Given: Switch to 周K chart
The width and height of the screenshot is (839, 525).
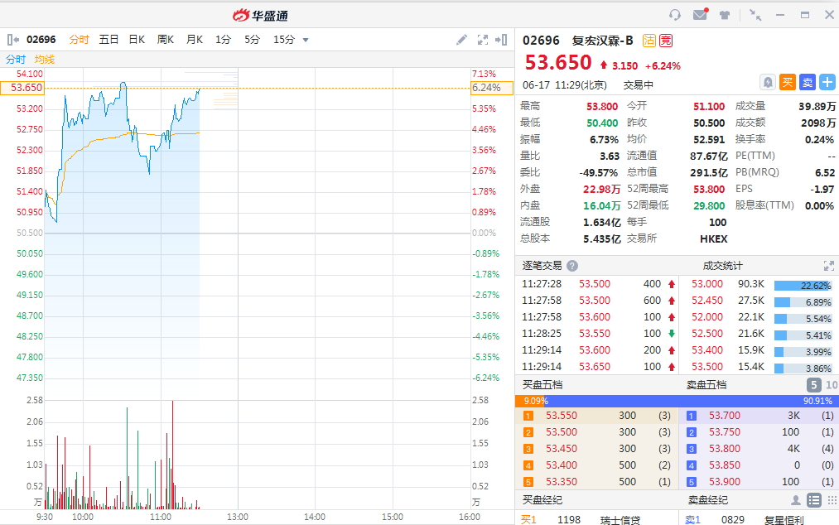Looking at the screenshot, I should click(166, 40).
